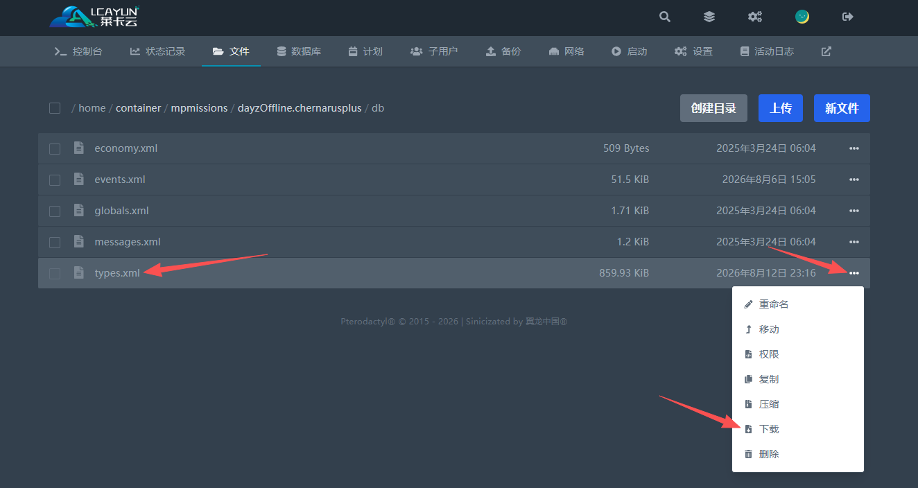Click the file icon beside types.xml

(79, 272)
